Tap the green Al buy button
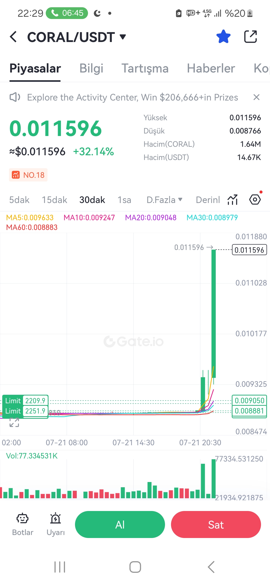This screenshot has width=270, height=585. click(x=120, y=524)
